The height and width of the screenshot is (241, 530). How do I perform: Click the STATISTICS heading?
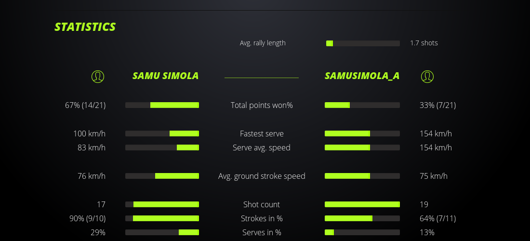point(85,27)
